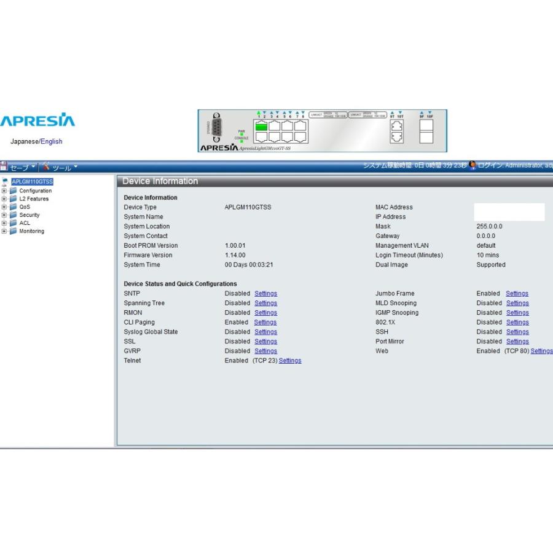Viewport: 553px width, 553px height.
Task: Click the Configuration folder icon
Action: click(13, 191)
